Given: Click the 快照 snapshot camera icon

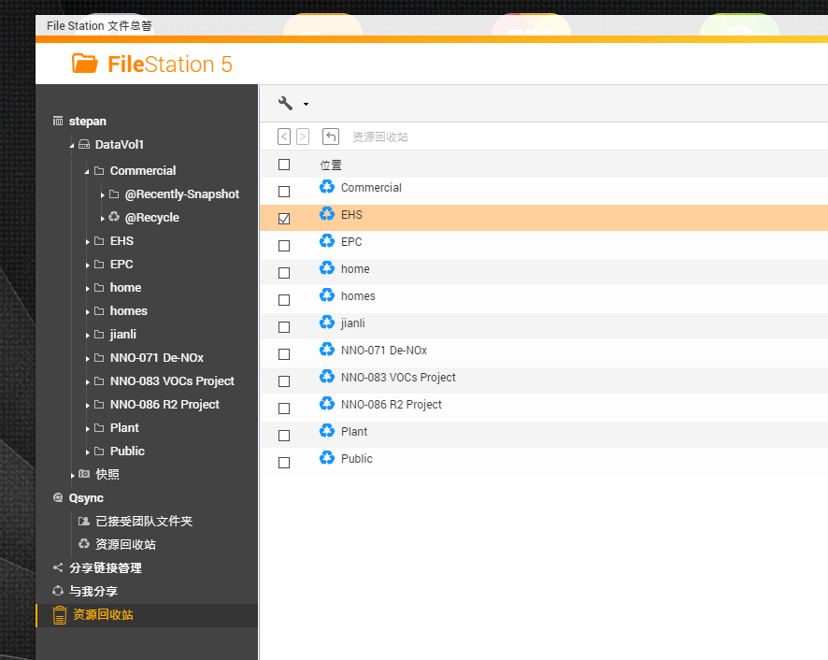Looking at the screenshot, I should click(84, 474).
